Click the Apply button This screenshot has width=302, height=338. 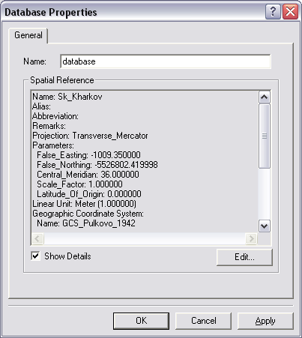click(x=265, y=321)
